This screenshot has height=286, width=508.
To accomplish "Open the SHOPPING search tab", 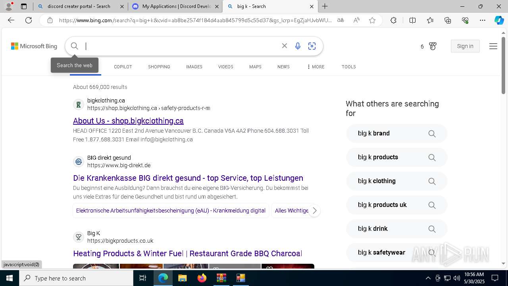I will point(159,67).
